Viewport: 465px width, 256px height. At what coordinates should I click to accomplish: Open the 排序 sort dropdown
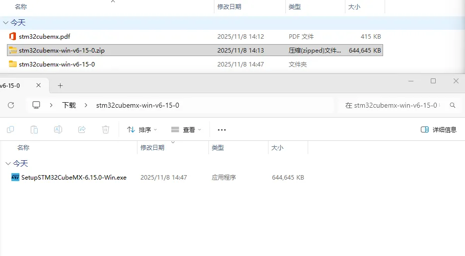point(142,129)
